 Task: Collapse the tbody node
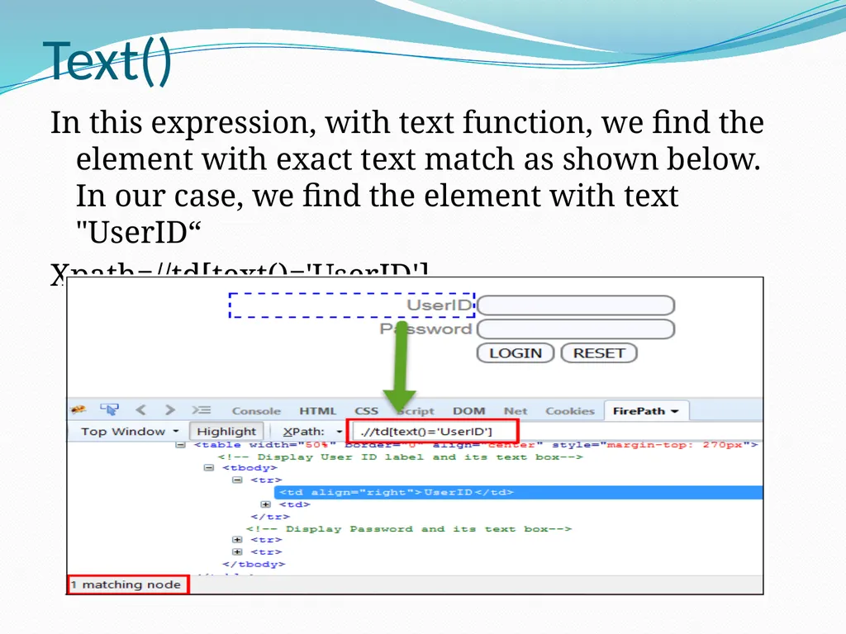[209, 467]
